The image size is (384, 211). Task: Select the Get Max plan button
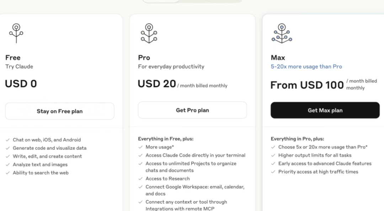tap(325, 110)
